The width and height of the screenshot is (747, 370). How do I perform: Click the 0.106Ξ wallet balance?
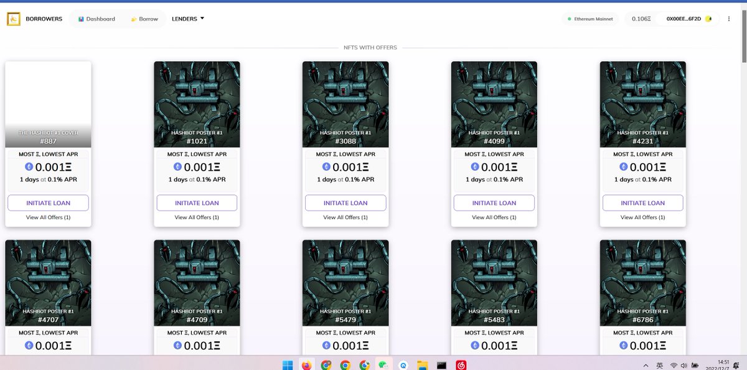pos(641,19)
